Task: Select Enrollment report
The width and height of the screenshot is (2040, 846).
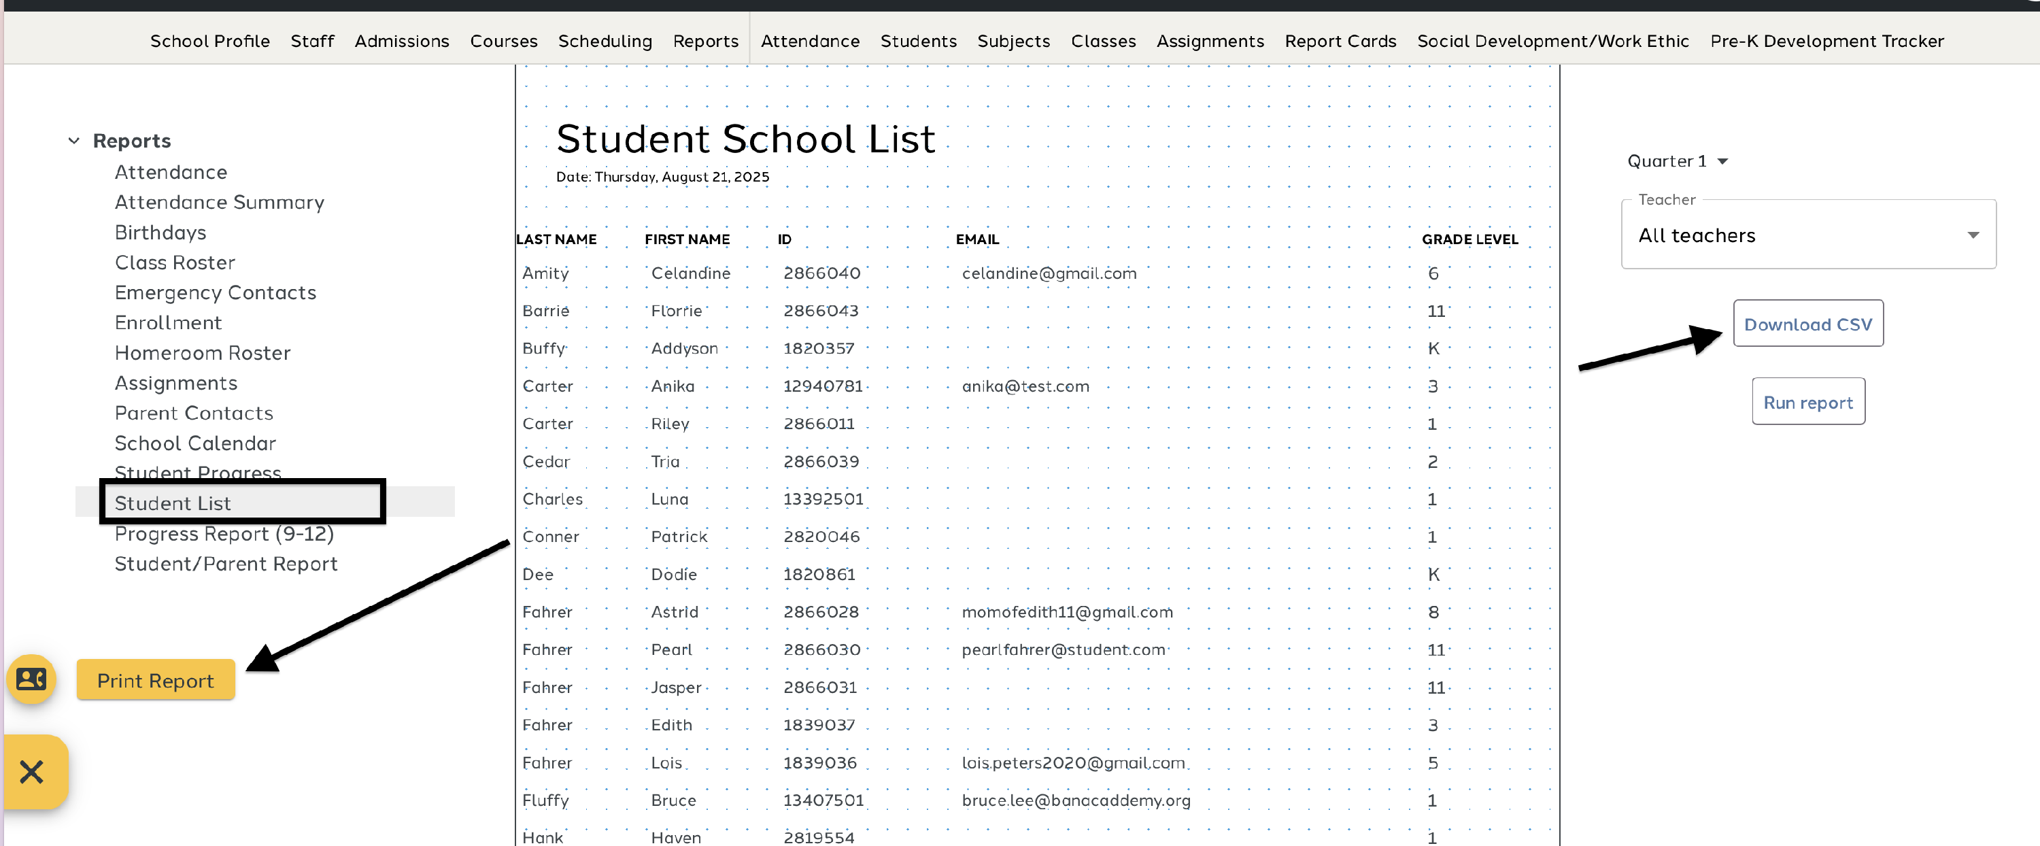Action: [x=168, y=322]
